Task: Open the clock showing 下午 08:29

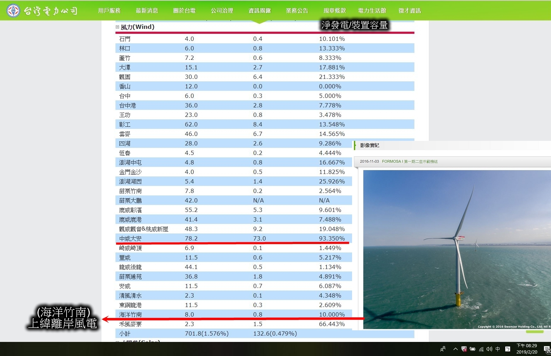Action: point(527,349)
